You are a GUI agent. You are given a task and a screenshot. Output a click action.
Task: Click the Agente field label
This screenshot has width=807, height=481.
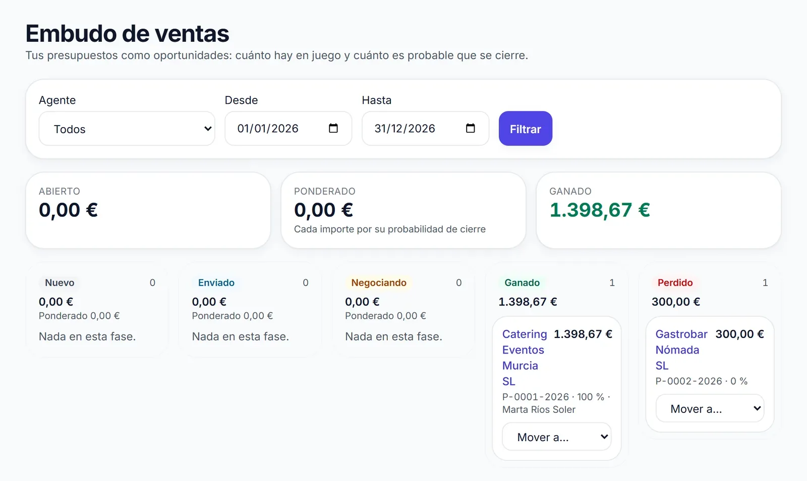click(57, 100)
